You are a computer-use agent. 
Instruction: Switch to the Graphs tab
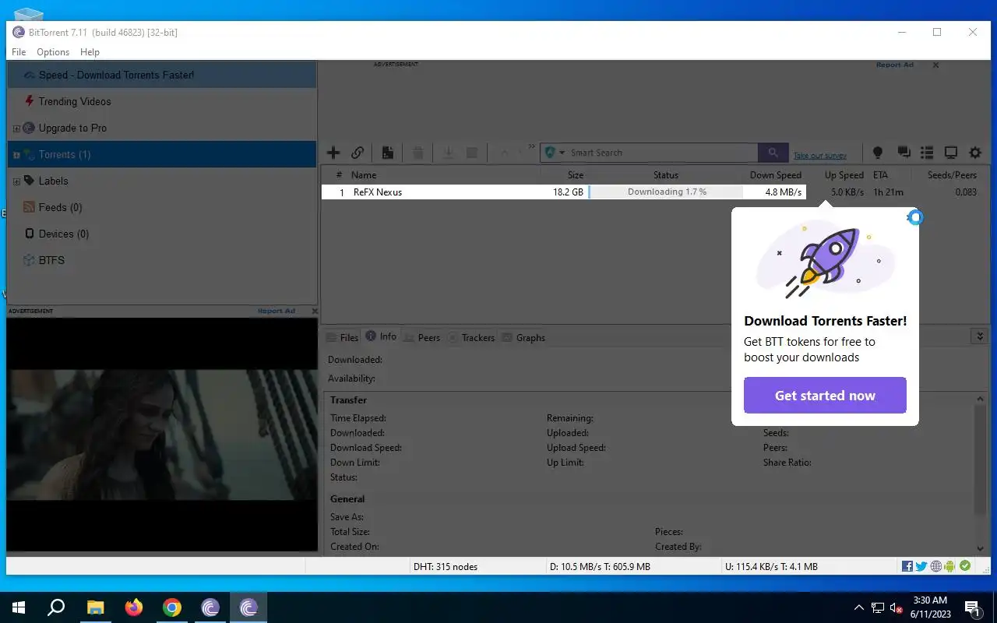(x=523, y=337)
